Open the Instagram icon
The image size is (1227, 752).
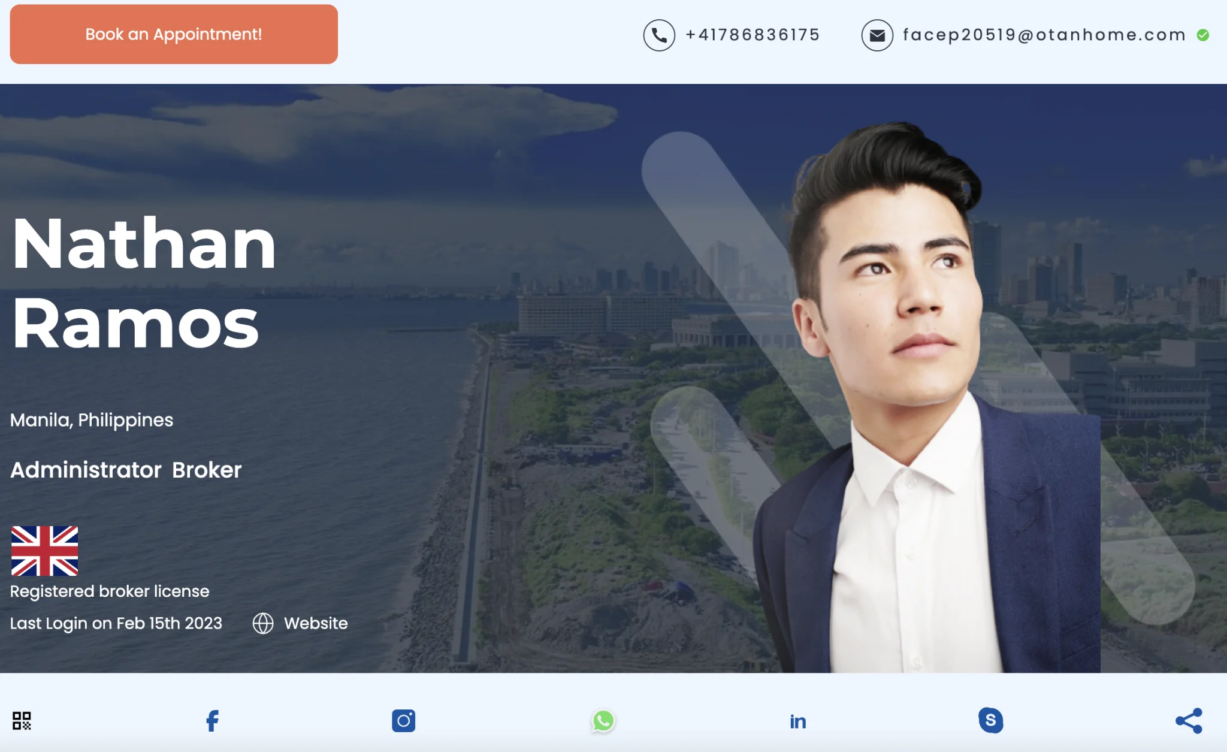(404, 721)
